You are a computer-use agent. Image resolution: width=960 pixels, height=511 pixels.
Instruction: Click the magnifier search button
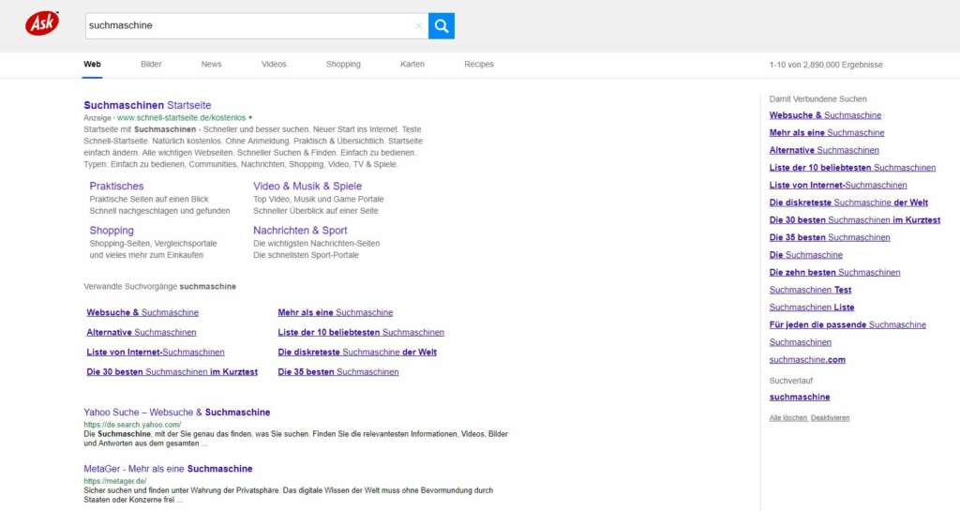[442, 25]
